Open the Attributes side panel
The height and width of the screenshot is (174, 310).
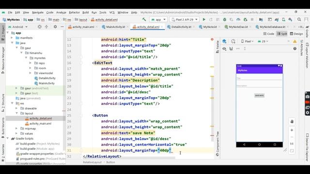point(302,48)
